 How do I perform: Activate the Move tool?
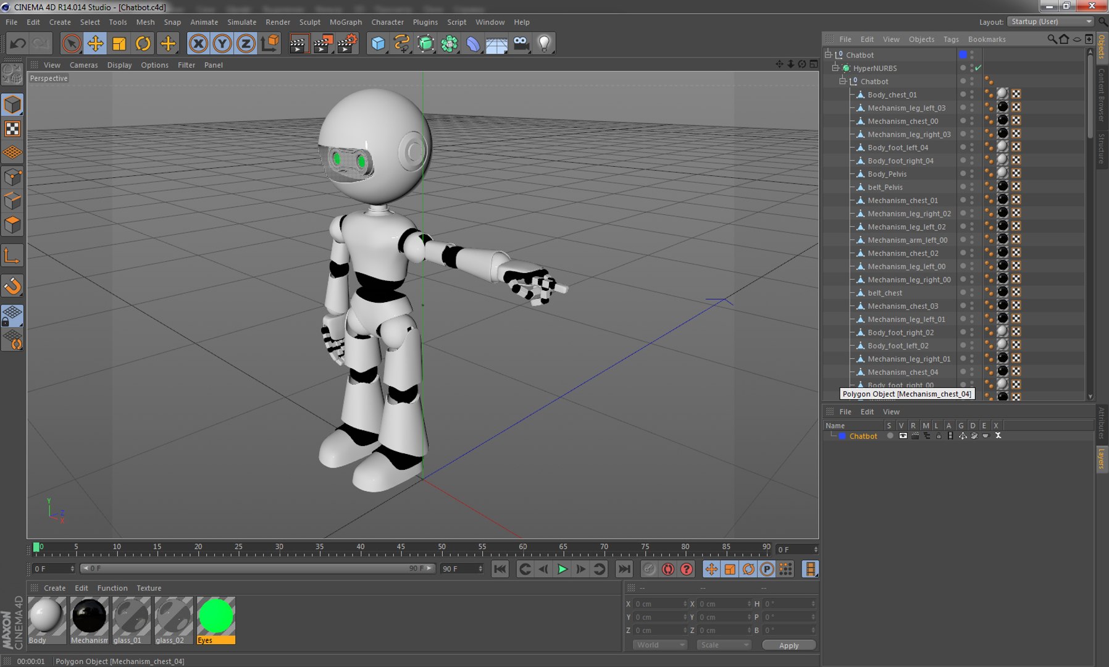coord(95,43)
